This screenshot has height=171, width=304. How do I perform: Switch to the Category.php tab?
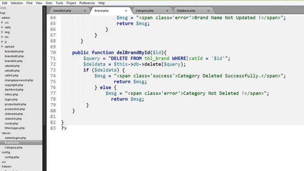[x=144, y=10]
